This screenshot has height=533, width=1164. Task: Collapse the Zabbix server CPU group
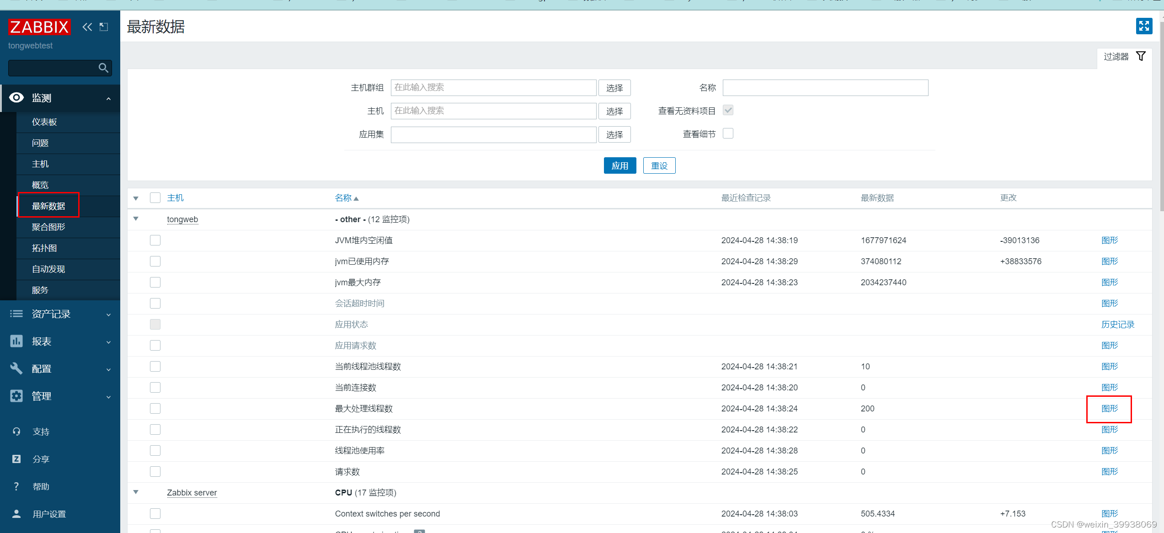tap(136, 492)
